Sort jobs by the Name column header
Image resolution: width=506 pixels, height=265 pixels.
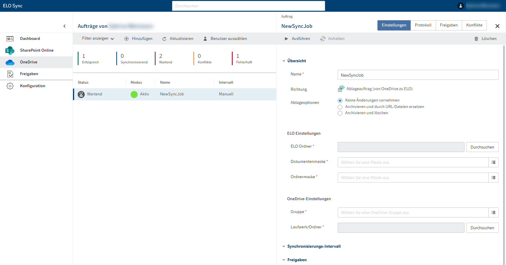coord(165,82)
